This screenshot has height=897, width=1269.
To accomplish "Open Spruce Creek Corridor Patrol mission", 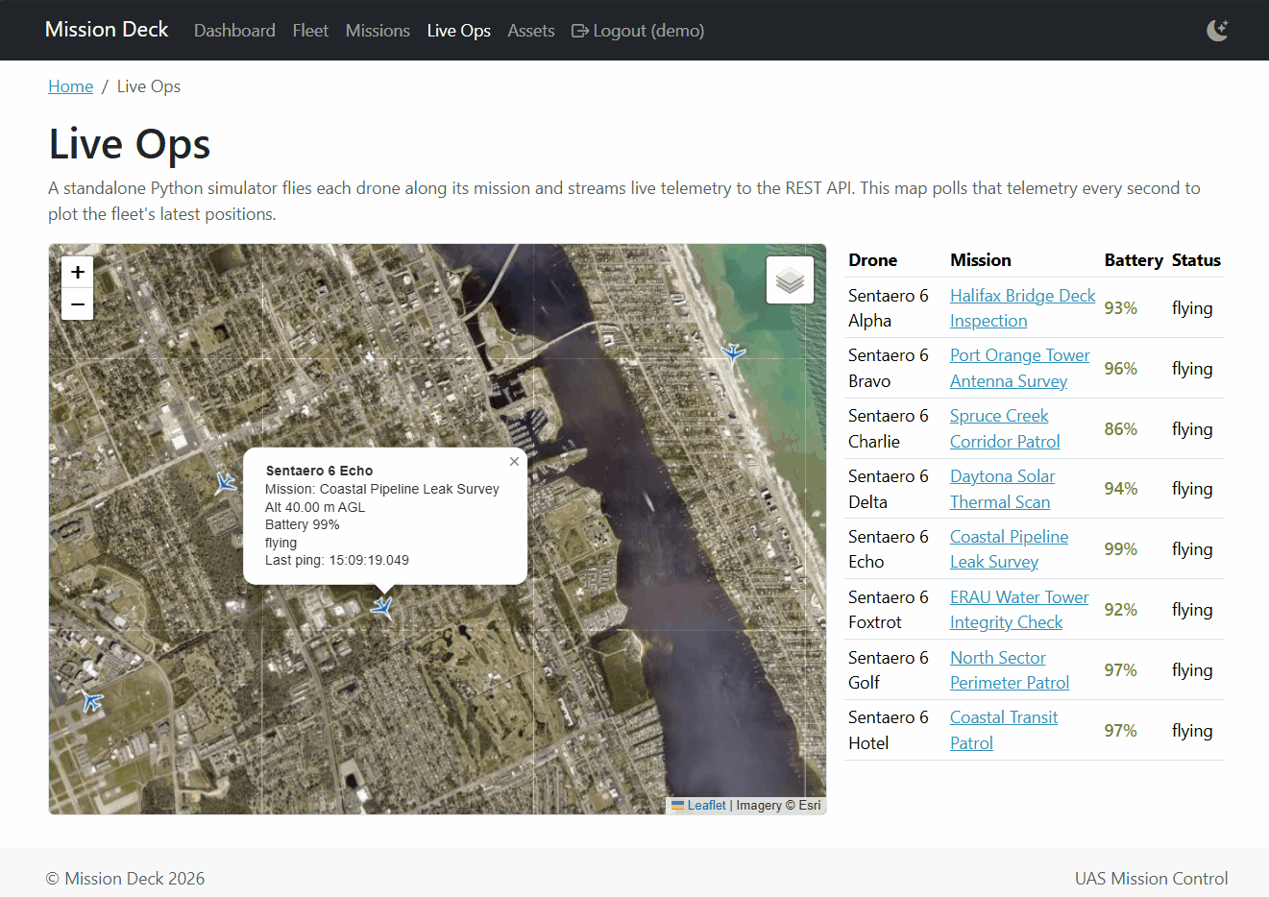I will point(1005,428).
